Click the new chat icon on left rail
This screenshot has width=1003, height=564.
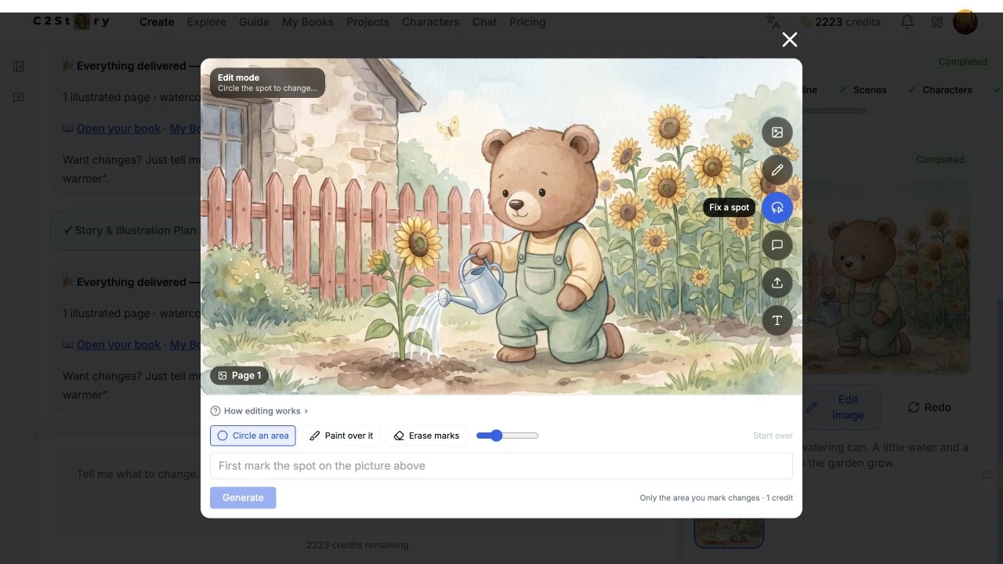click(x=19, y=98)
